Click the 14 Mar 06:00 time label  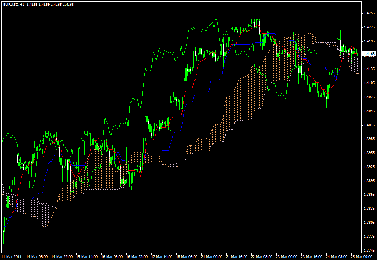click(x=37, y=256)
